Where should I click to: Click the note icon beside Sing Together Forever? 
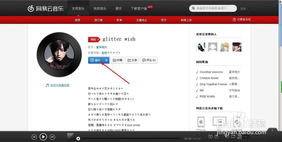[x=197, y=84]
